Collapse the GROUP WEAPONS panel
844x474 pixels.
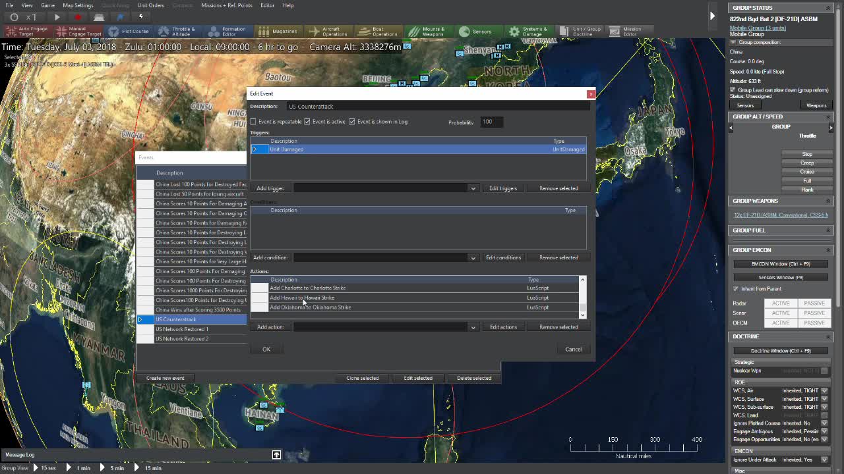(829, 201)
